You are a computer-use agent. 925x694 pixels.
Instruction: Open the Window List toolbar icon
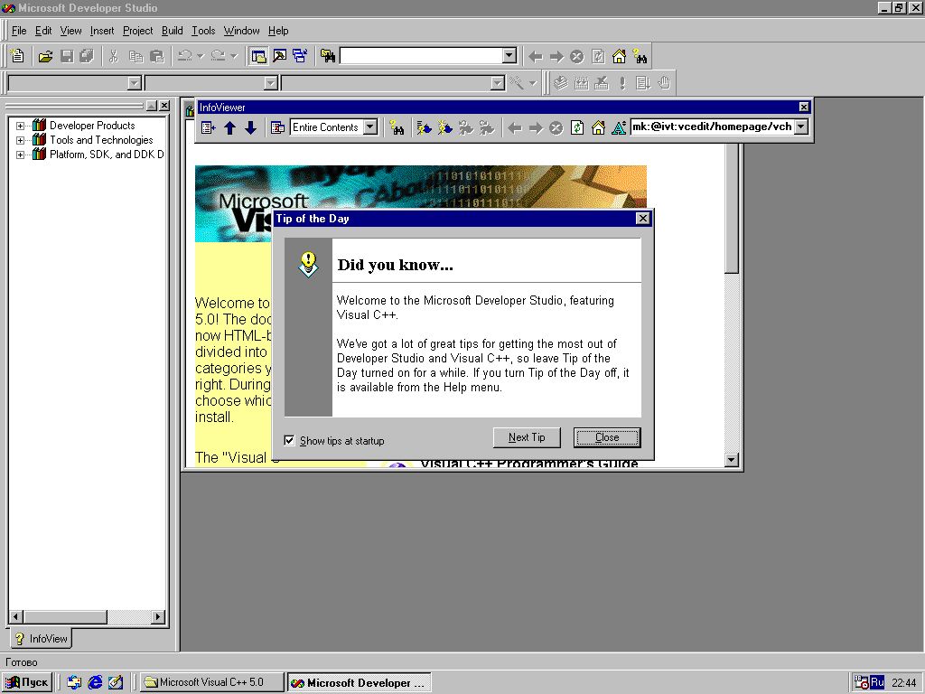click(300, 56)
